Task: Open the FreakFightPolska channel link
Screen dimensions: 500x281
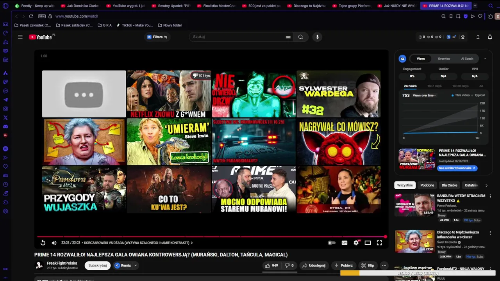Action: point(62,263)
